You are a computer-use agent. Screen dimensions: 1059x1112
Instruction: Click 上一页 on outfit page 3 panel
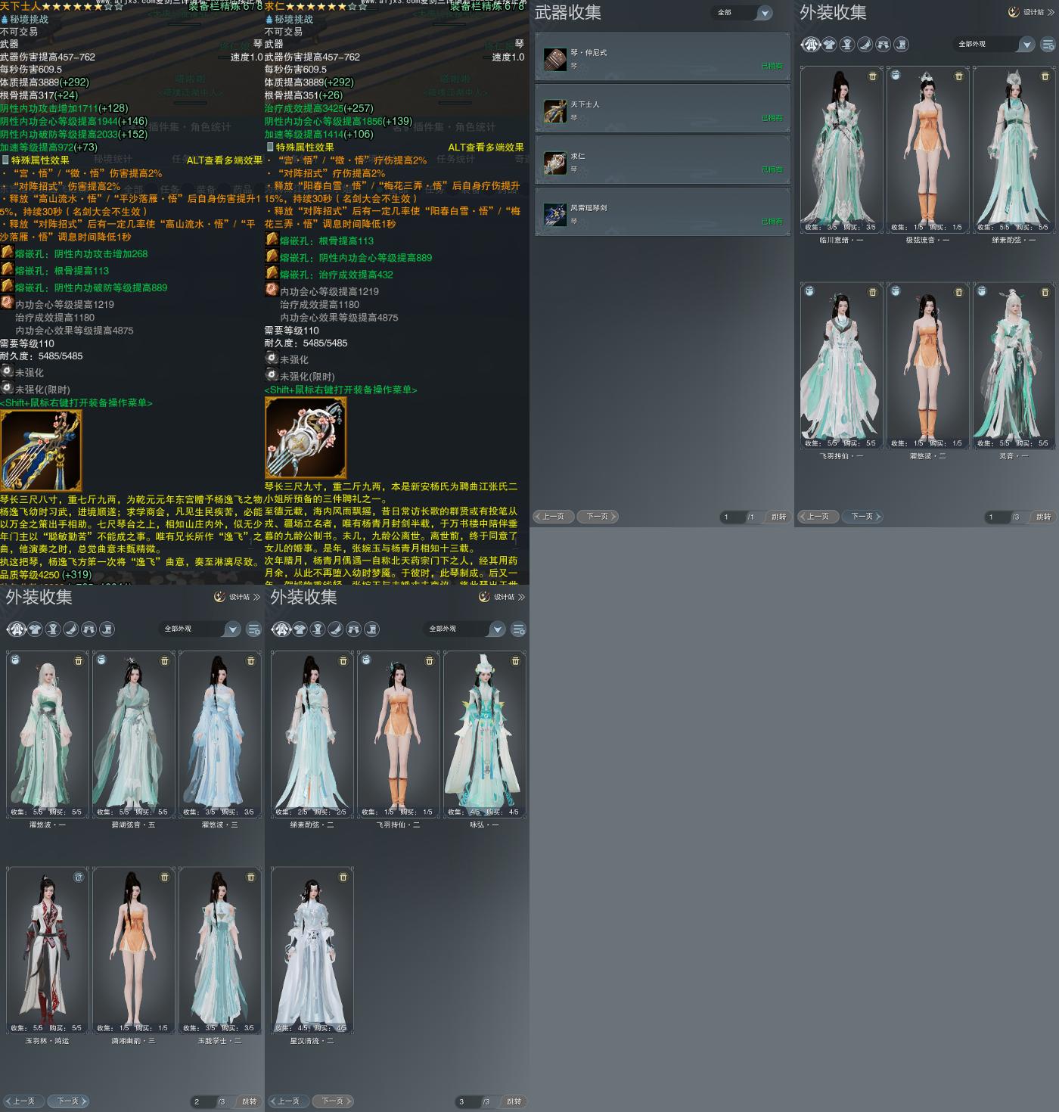(x=288, y=1101)
